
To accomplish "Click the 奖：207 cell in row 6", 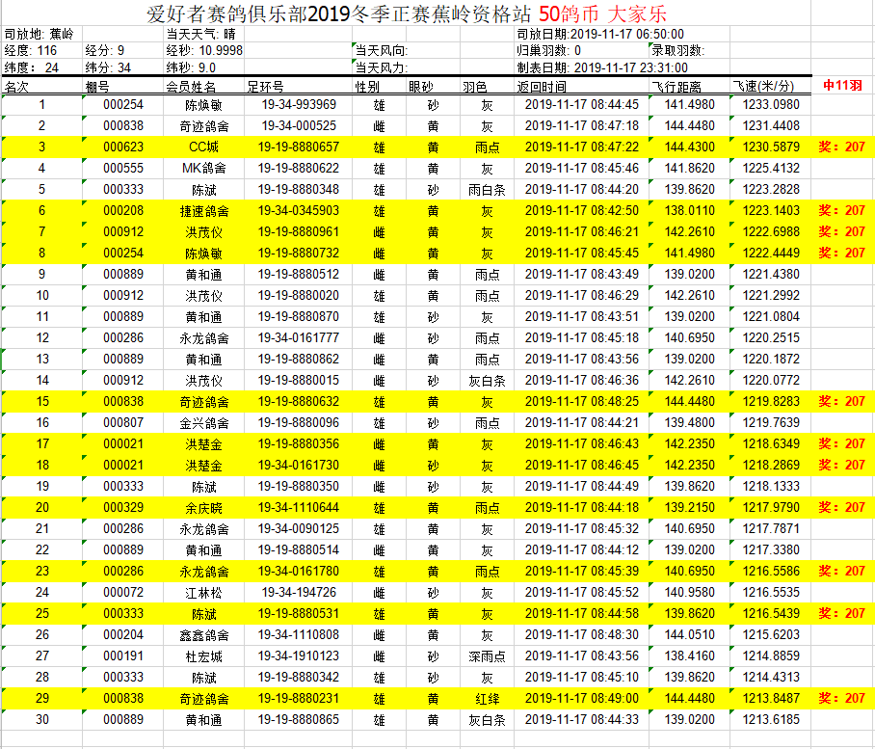I will coord(841,211).
